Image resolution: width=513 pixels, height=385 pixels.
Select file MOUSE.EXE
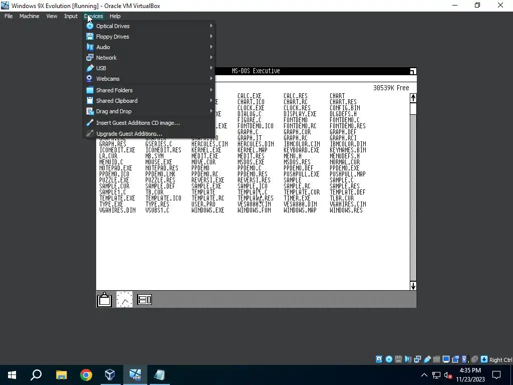(x=159, y=162)
